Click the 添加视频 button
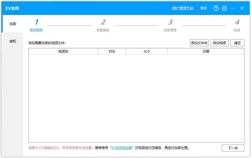 coord(219,43)
